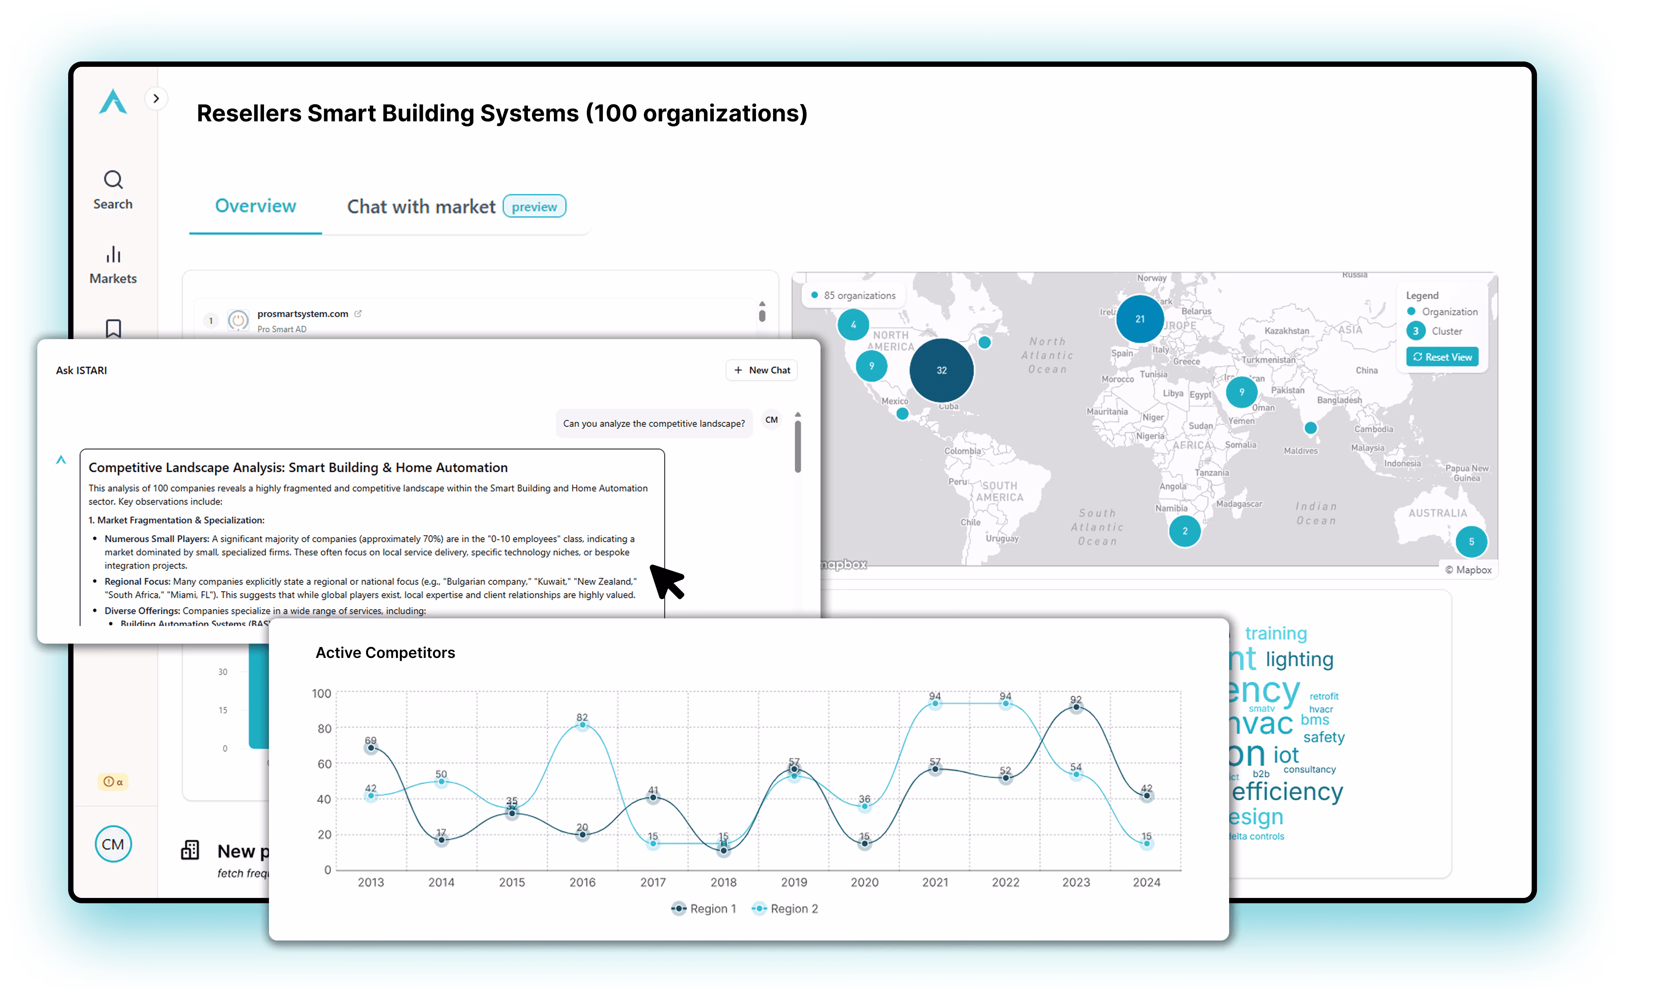Click the Reset View map button
This screenshot has height=998, width=1655.
click(x=1443, y=357)
